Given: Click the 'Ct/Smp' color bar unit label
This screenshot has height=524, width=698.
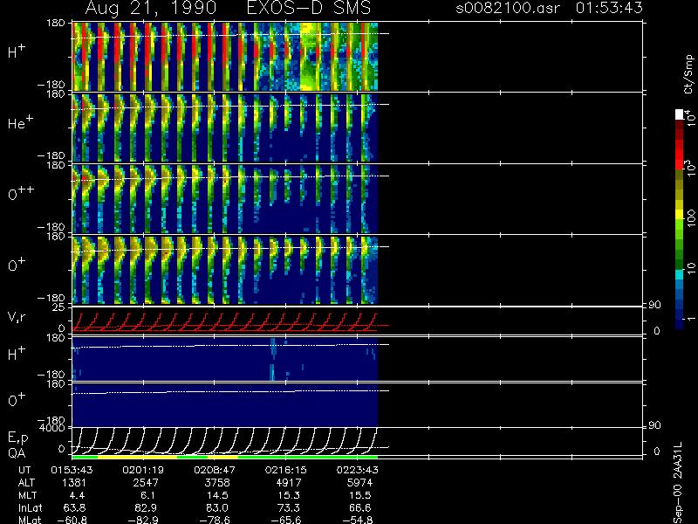Looking at the screenshot, I should pyautogui.click(x=688, y=74).
